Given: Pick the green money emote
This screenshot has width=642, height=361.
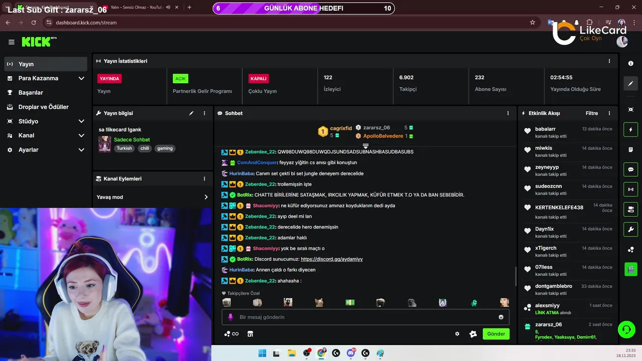Looking at the screenshot, I should click(350, 302).
